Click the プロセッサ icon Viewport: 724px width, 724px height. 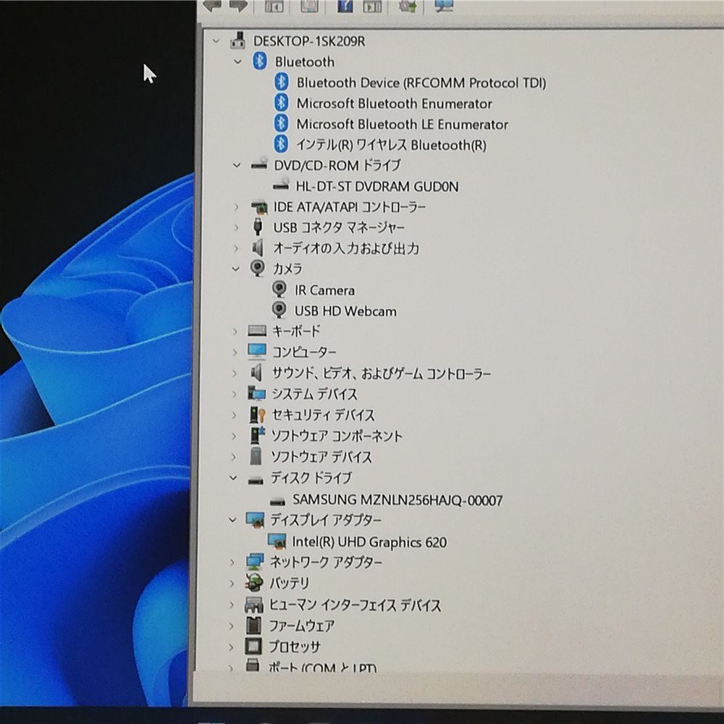[253, 647]
